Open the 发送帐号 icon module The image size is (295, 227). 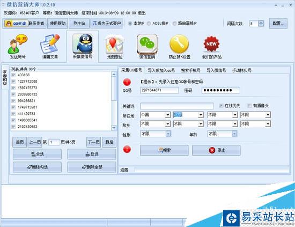(18, 47)
